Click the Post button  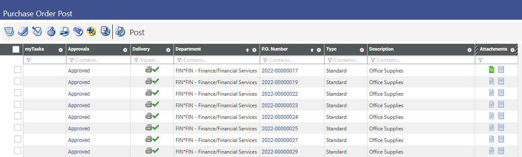point(130,32)
